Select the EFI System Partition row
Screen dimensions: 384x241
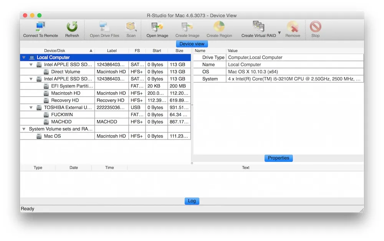click(x=72, y=86)
